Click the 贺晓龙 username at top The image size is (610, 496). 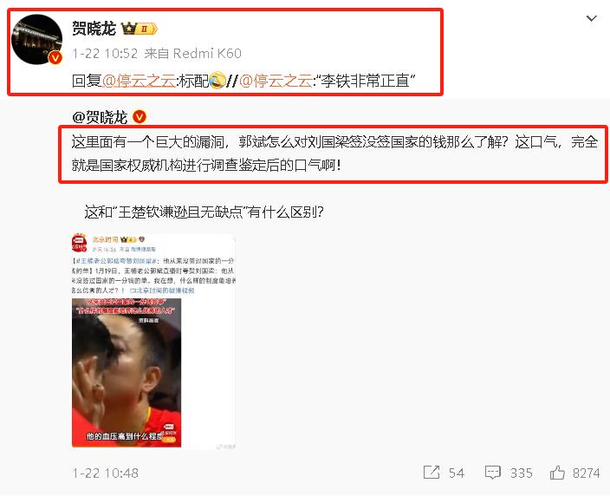click(x=94, y=29)
